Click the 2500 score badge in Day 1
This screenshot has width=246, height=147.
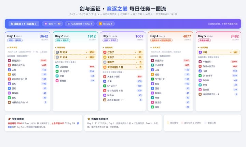[x=43, y=61]
